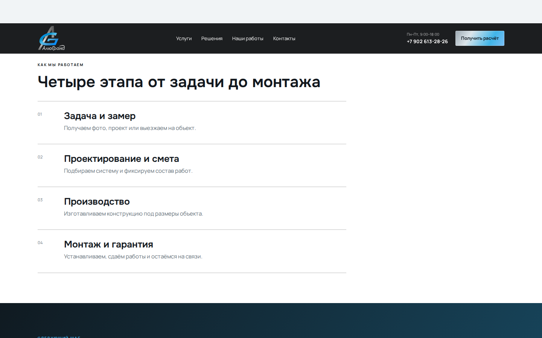
Task: Select the Производство step title
Action: [x=97, y=202]
